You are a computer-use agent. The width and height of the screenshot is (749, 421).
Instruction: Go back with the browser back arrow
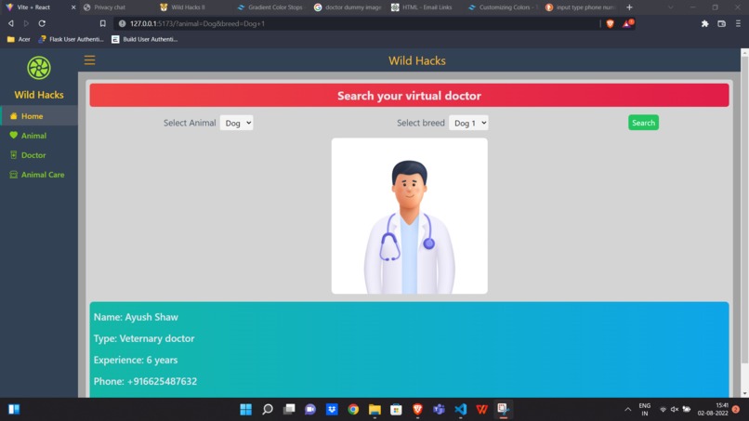click(x=10, y=23)
